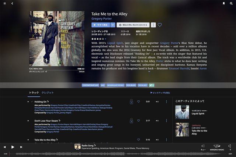Open search with the magnifier icon

(x=231, y=3)
